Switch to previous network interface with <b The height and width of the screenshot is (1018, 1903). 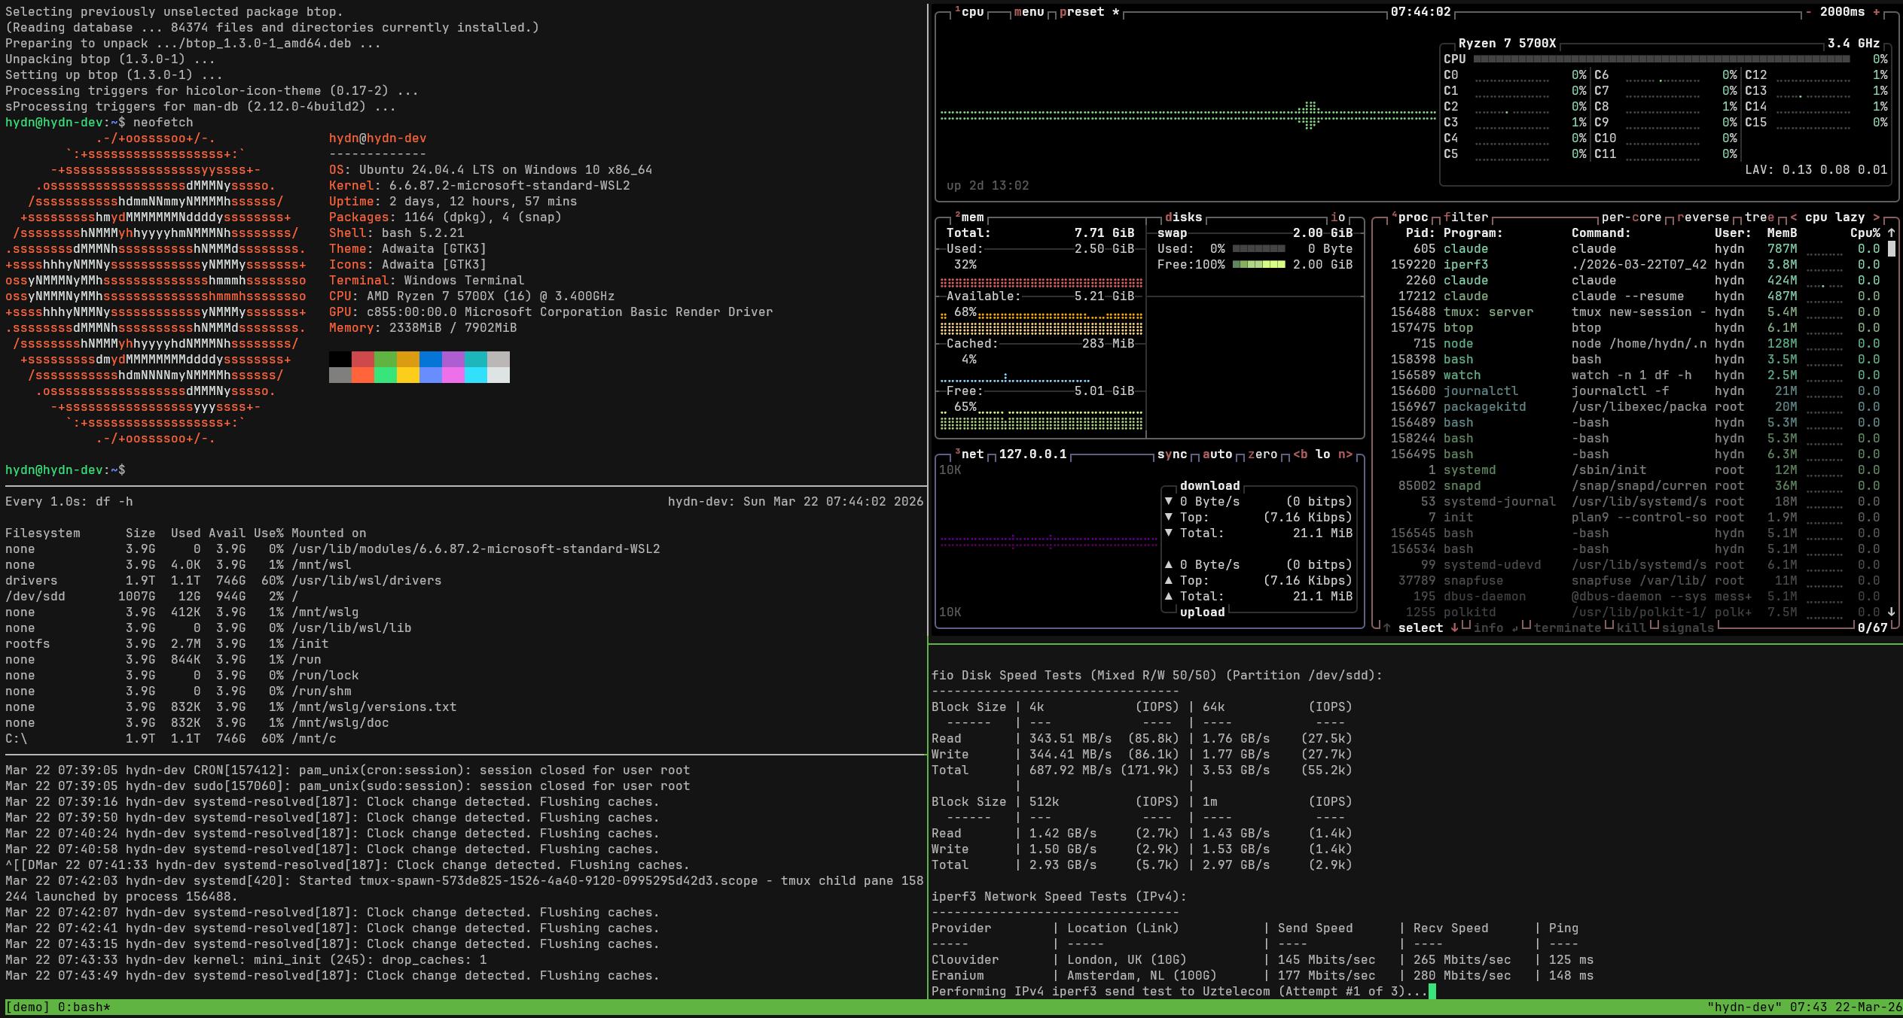point(1300,454)
